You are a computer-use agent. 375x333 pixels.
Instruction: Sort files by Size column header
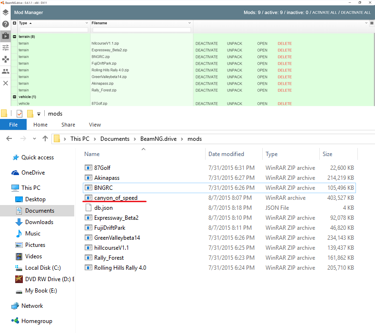coord(327,154)
